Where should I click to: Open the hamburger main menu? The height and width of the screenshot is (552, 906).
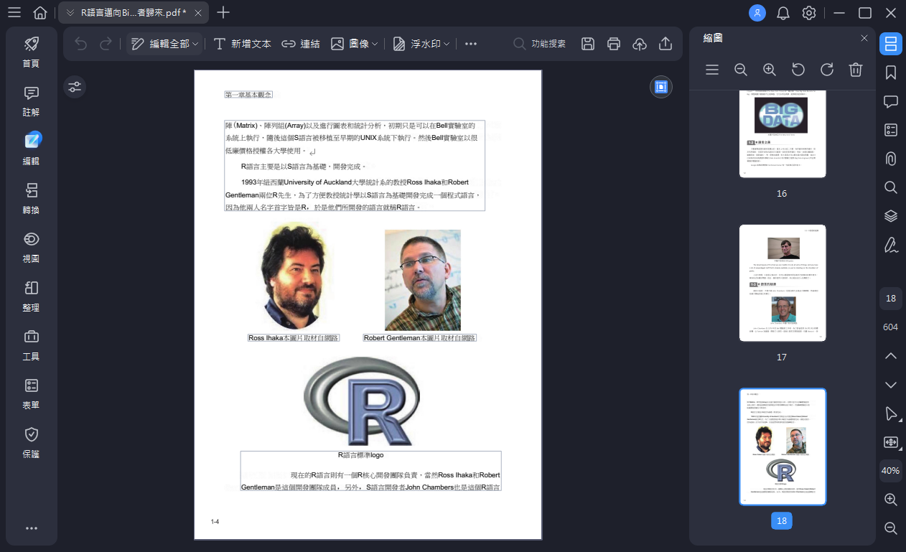coord(14,13)
